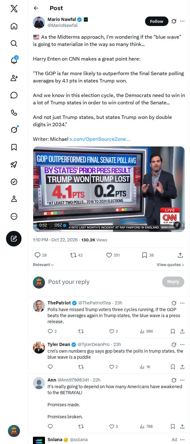The width and height of the screenshot is (190, 444).
Task: Open the Communities people-plus icon
Action: [x=14, y=78]
